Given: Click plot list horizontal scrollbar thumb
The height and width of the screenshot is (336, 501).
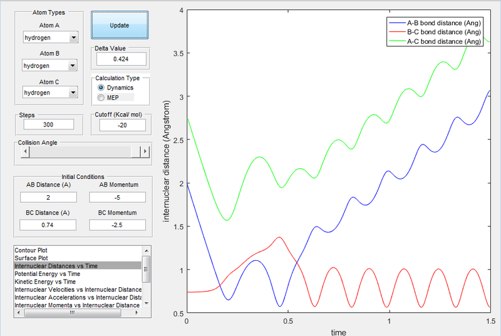Looking at the screenshot, I should (73, 313).
